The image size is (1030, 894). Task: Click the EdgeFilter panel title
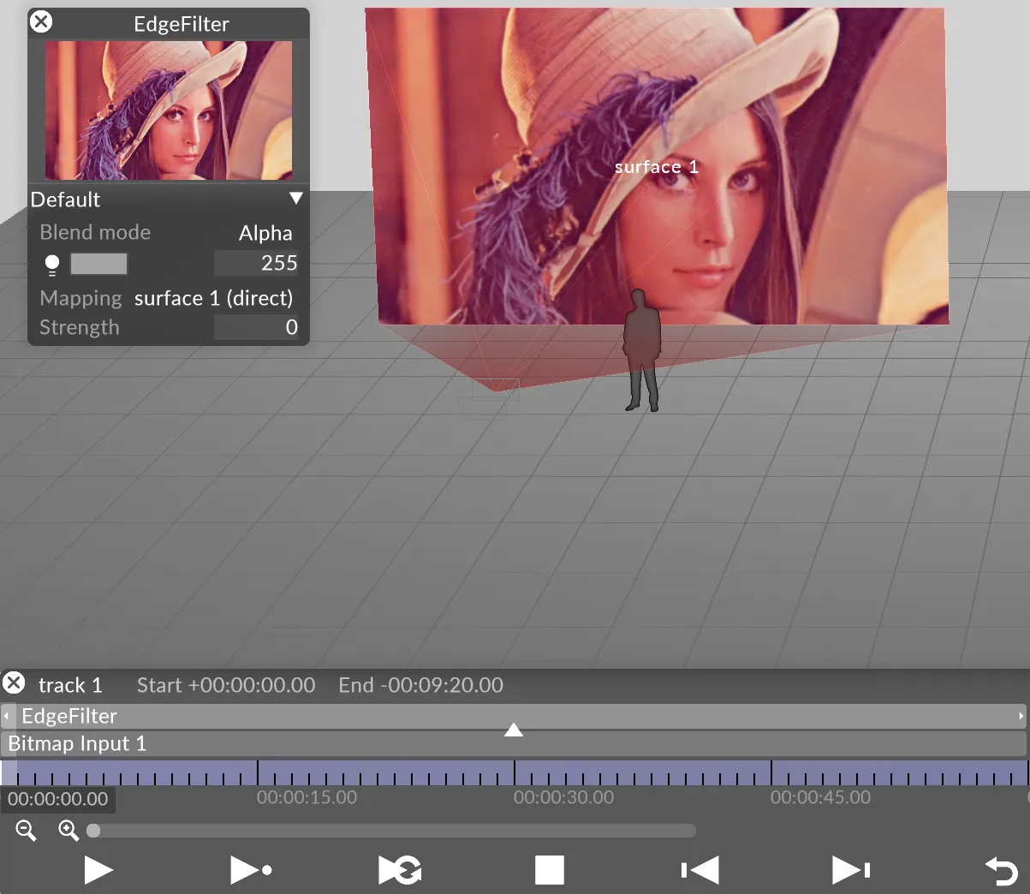182,24
